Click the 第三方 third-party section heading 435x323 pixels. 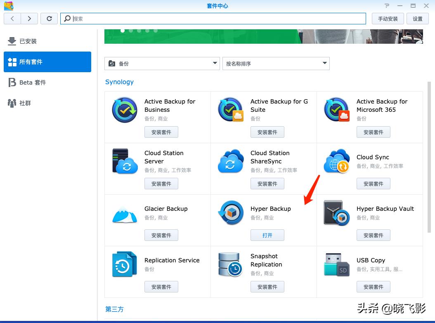coord(114,309)
